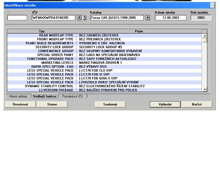Open the Poznámka k IČV tab

tap(73, 96)
